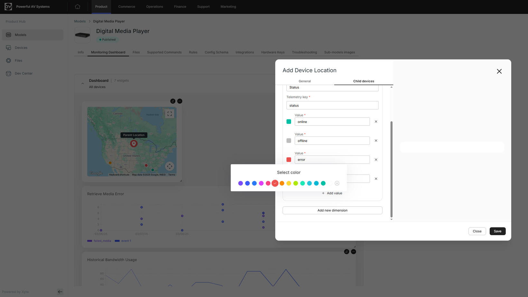Toggle event 1 legend series
The image size is (528, 297).
[x=123, y=241]
